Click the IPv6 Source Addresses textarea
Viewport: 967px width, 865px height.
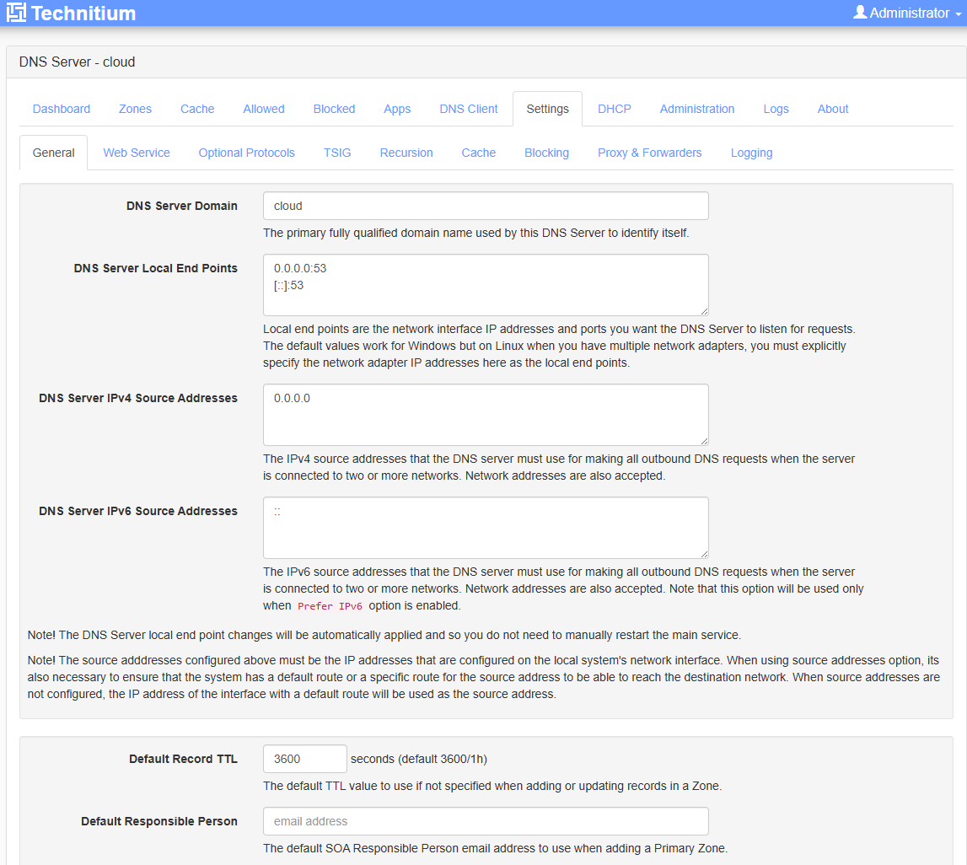486,528
